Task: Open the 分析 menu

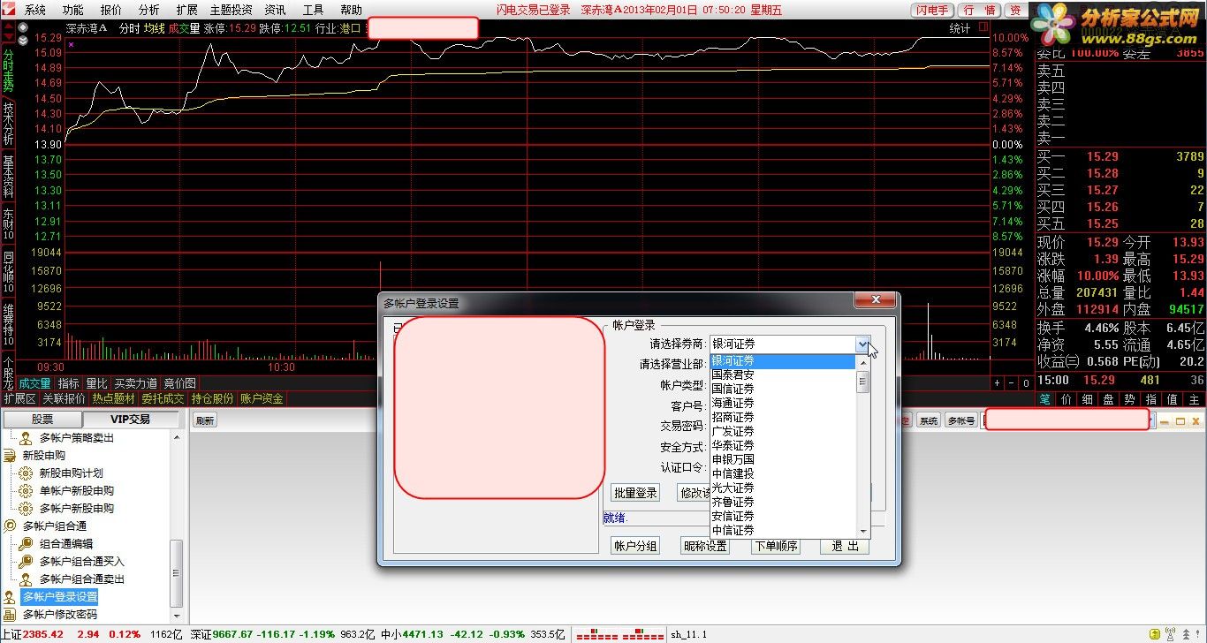Action: 149,10
